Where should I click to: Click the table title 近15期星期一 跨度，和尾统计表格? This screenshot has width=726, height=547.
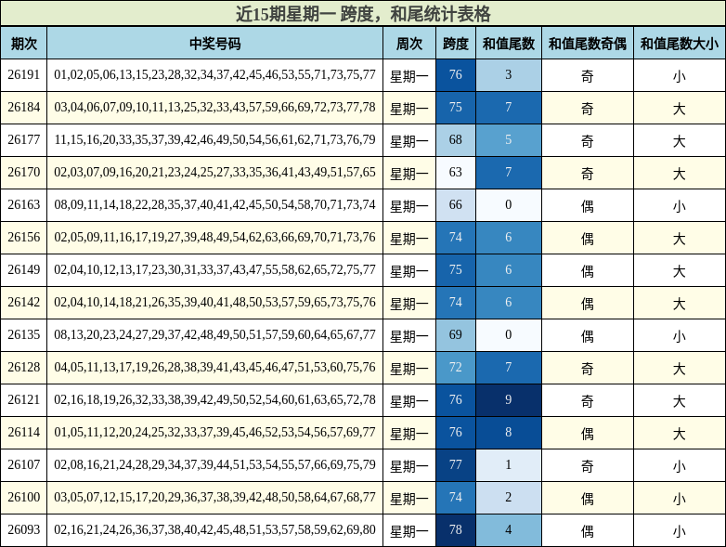pos(363,13)
